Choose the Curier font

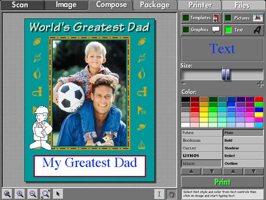[x=201, y=148]
